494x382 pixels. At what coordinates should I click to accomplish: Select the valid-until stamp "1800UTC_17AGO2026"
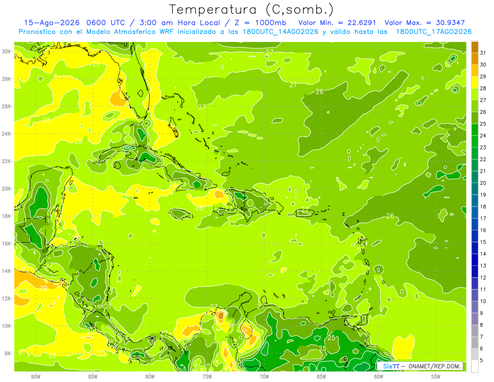pyautogui.click(x=433, y=32)
